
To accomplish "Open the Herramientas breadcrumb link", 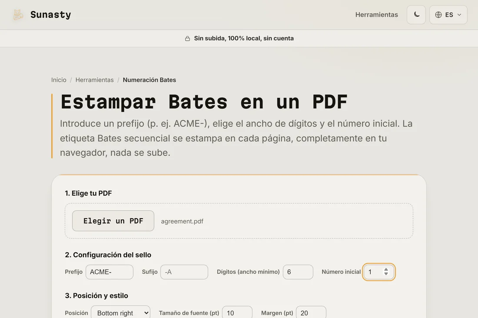I will [x=94, y=80].
